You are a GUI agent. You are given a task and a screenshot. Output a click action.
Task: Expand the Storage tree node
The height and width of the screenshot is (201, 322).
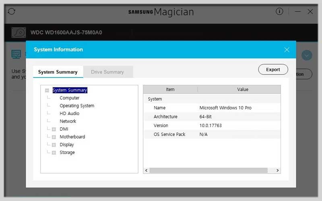[x=54, y=153]
